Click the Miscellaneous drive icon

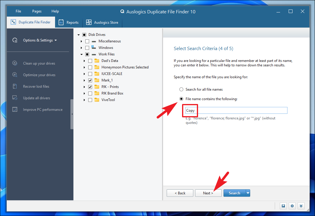click(94, 41)
